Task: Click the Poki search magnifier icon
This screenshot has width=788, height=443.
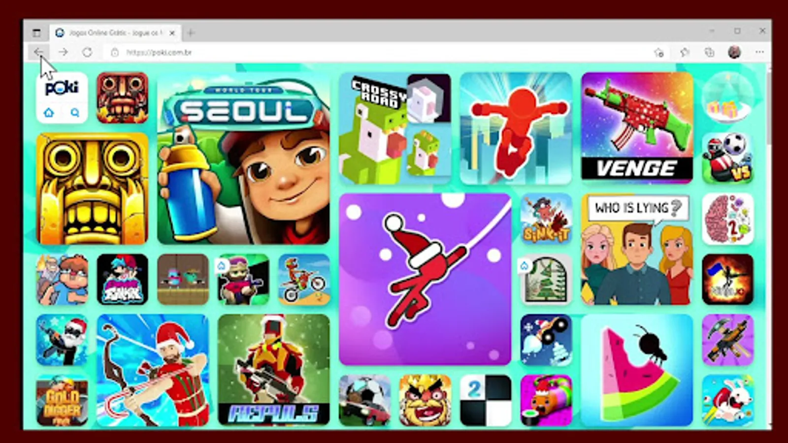Action: tap(75, 113)
